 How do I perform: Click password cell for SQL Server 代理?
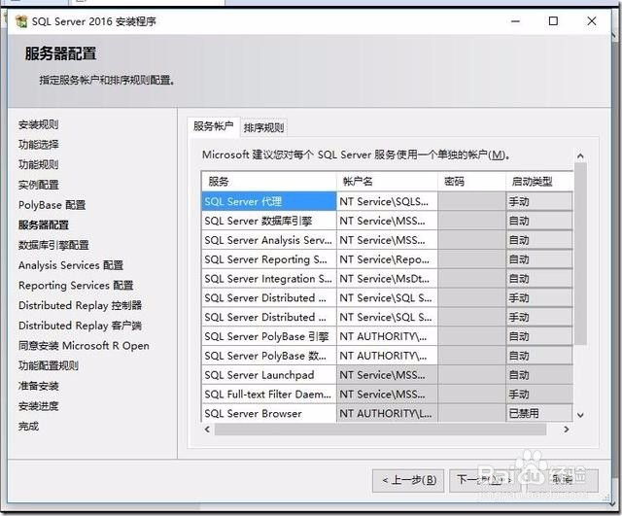click(x=471, y=201)
